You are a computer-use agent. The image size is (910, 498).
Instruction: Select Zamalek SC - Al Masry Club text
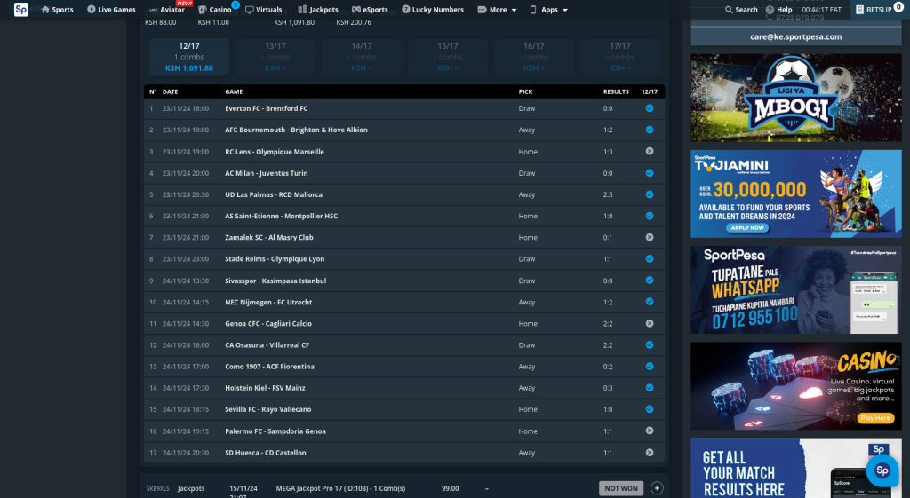coord(269,237)
